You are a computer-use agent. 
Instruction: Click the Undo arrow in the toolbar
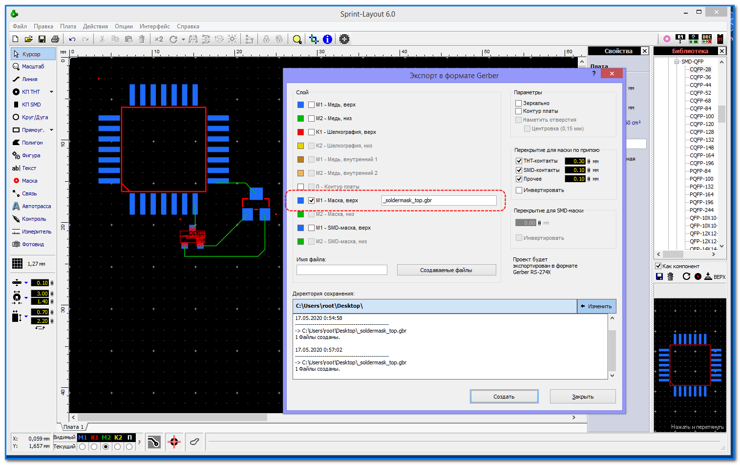click(72, 39)
